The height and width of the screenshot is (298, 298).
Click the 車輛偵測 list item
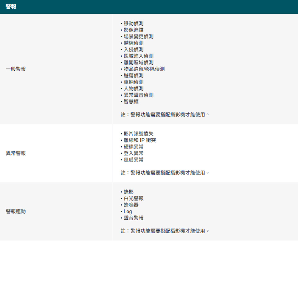point(133,82)
